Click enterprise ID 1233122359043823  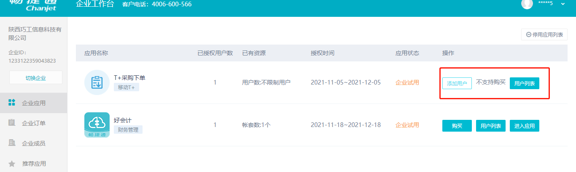32,61
